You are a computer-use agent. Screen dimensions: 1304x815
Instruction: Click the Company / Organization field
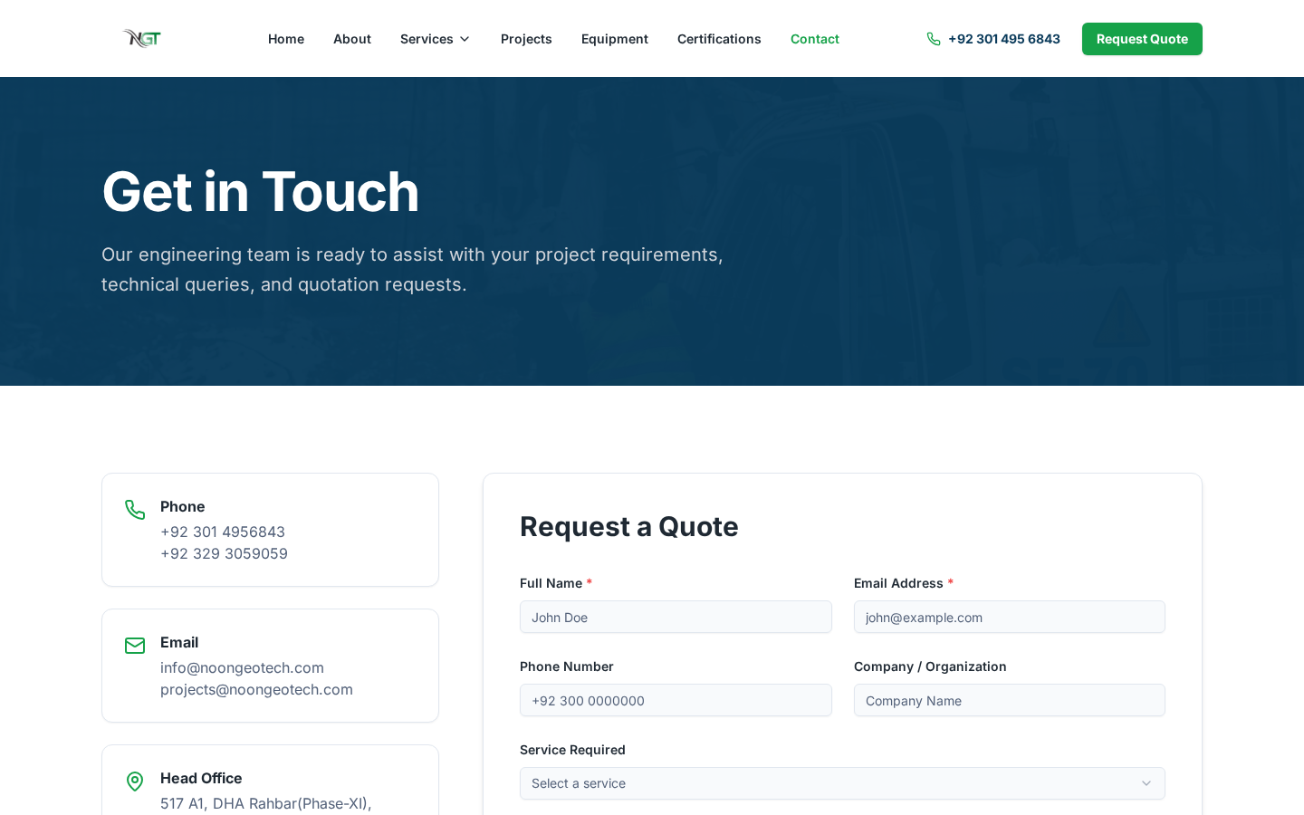(1010, 700)
